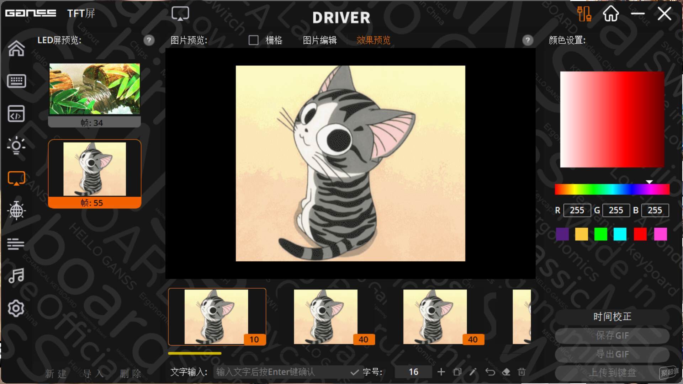The height and width of the screenshot is (384, 683).
Task: Select the partially visible fourth frame thumbnail
Action: 522,316
